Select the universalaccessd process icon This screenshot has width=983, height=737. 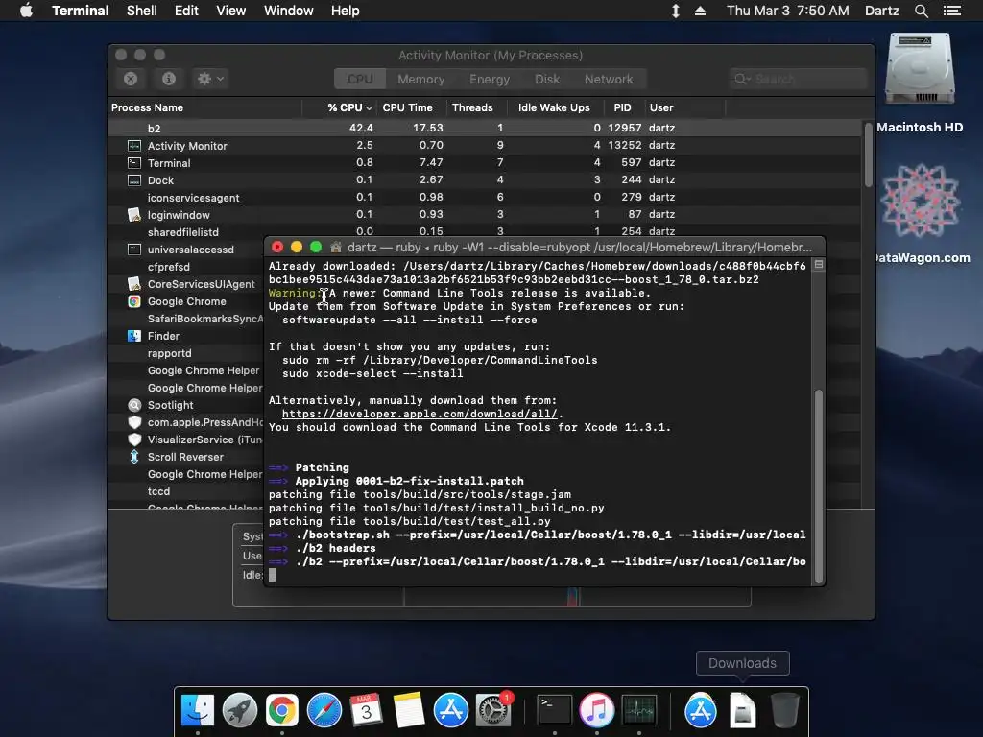(134, 250)
